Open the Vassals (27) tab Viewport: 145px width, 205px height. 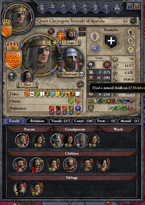point(60,121)
